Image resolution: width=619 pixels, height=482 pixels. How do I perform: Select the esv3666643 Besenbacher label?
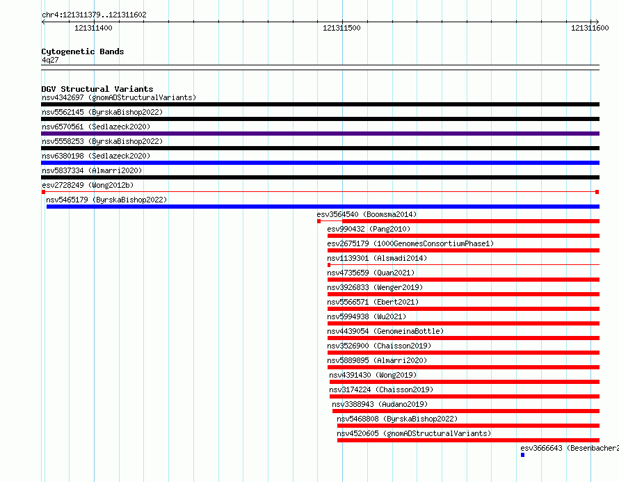[570, 448]
